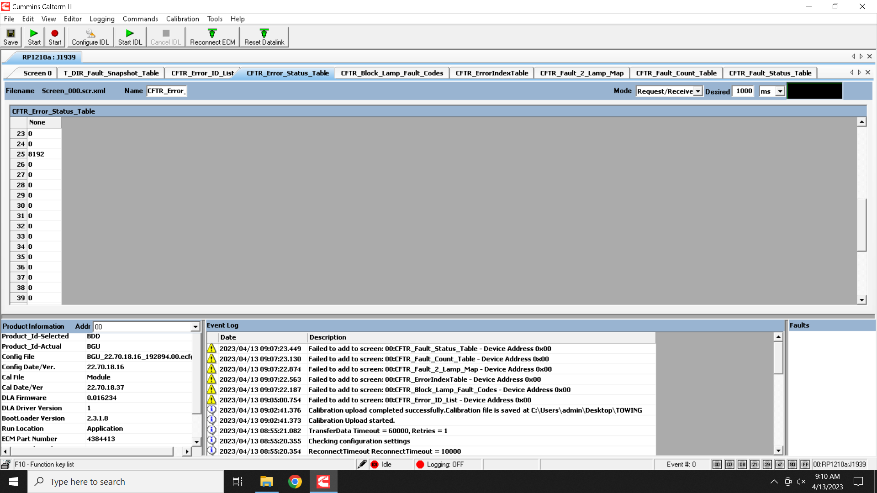877x493 pixels.
Task: Open the ms time unit dropdown
Action: click(780, 91)
